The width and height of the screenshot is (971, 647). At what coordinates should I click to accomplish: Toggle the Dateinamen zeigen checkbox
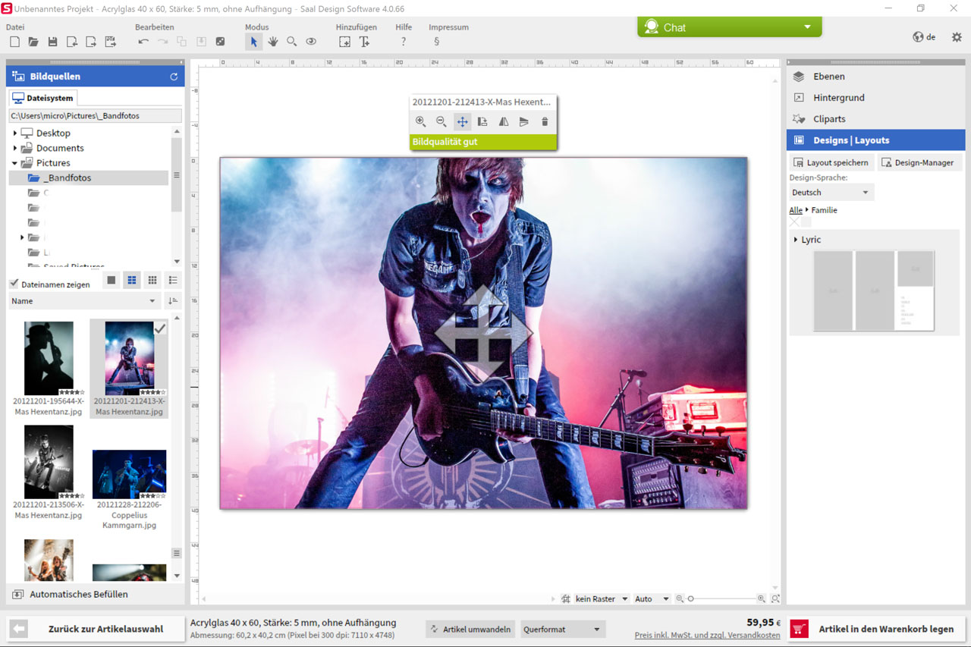[x=14, y=284]
